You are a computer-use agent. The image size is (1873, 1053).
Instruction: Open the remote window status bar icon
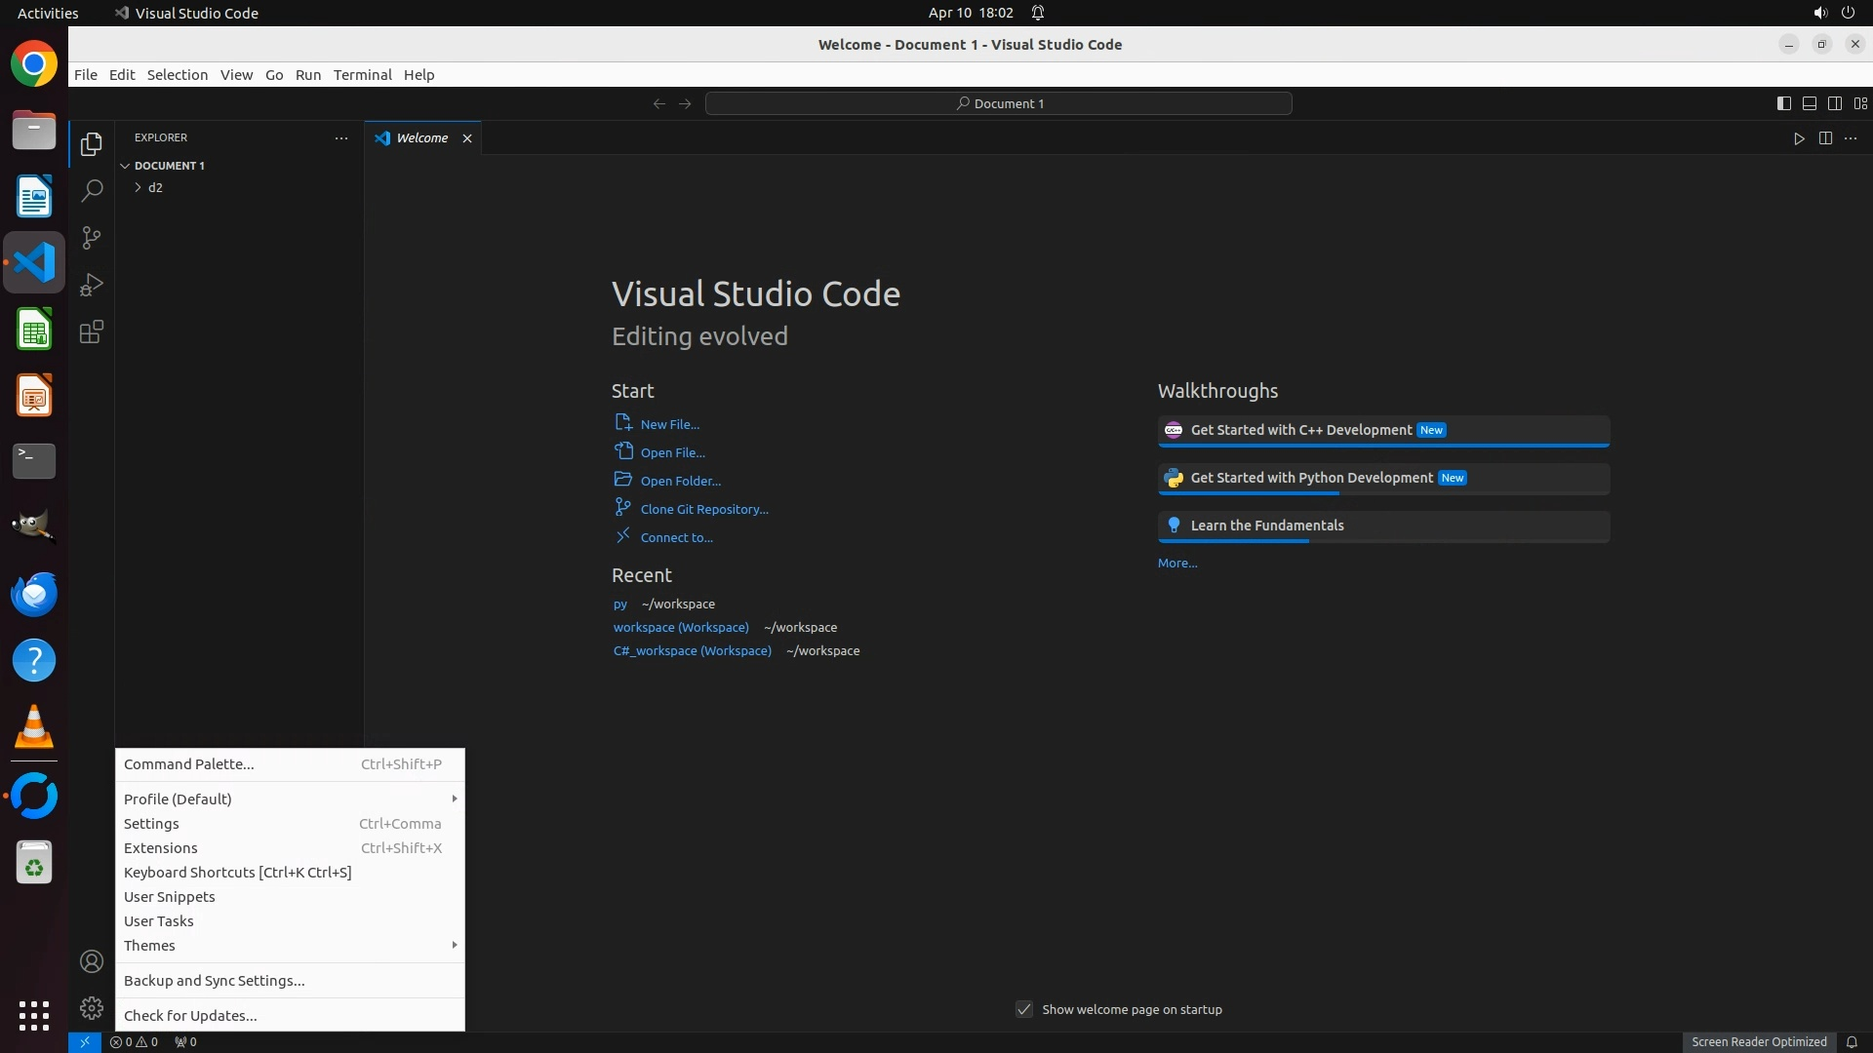85,1041
